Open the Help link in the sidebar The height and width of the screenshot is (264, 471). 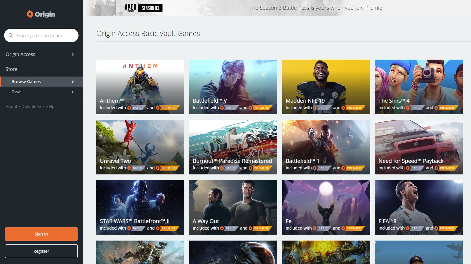tap(50, 106)
